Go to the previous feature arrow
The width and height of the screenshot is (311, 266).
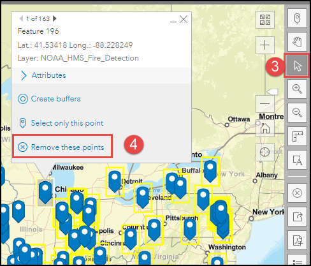(21, 18)
